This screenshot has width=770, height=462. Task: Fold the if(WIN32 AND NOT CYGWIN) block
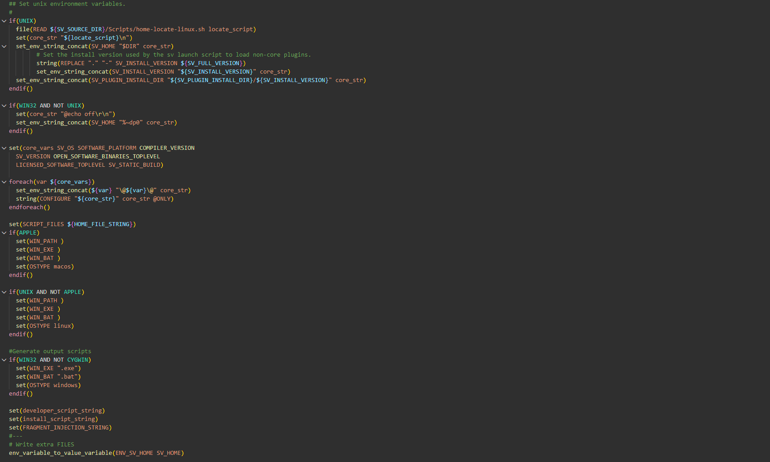[4, 360]
